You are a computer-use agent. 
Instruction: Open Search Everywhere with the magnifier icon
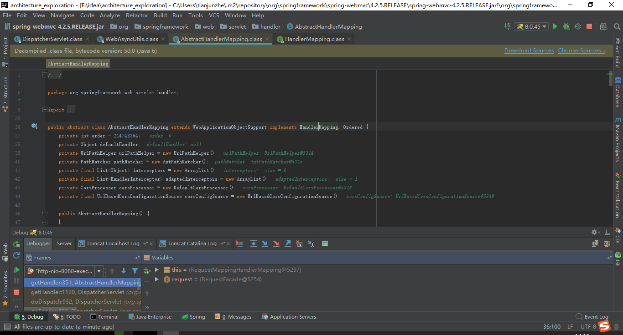pos(618,26)
